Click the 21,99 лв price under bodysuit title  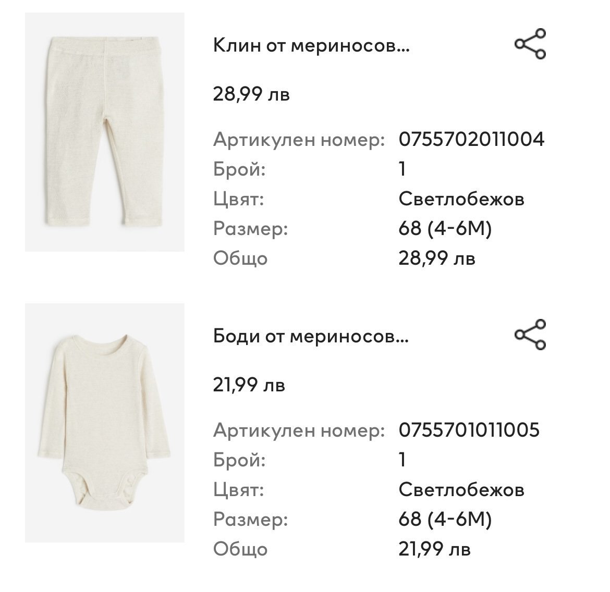249,386
